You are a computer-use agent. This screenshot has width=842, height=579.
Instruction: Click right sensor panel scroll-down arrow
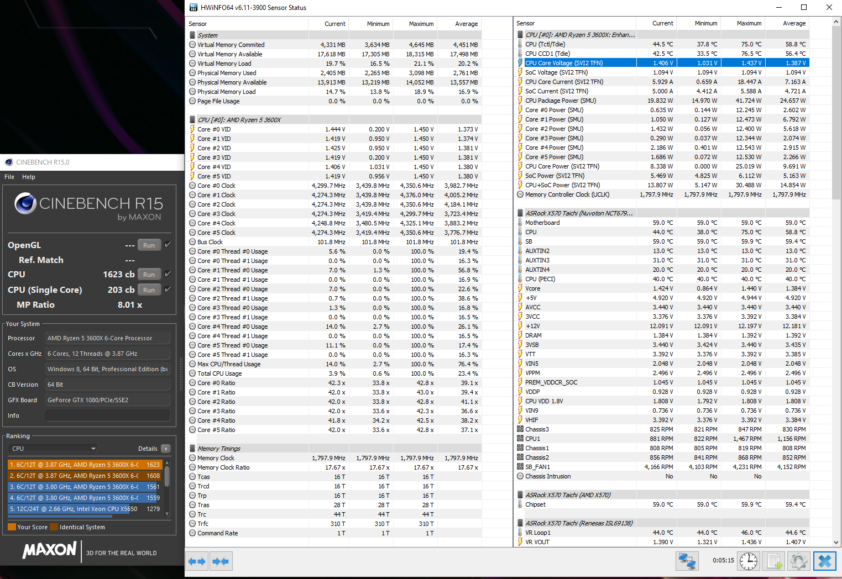836,543
